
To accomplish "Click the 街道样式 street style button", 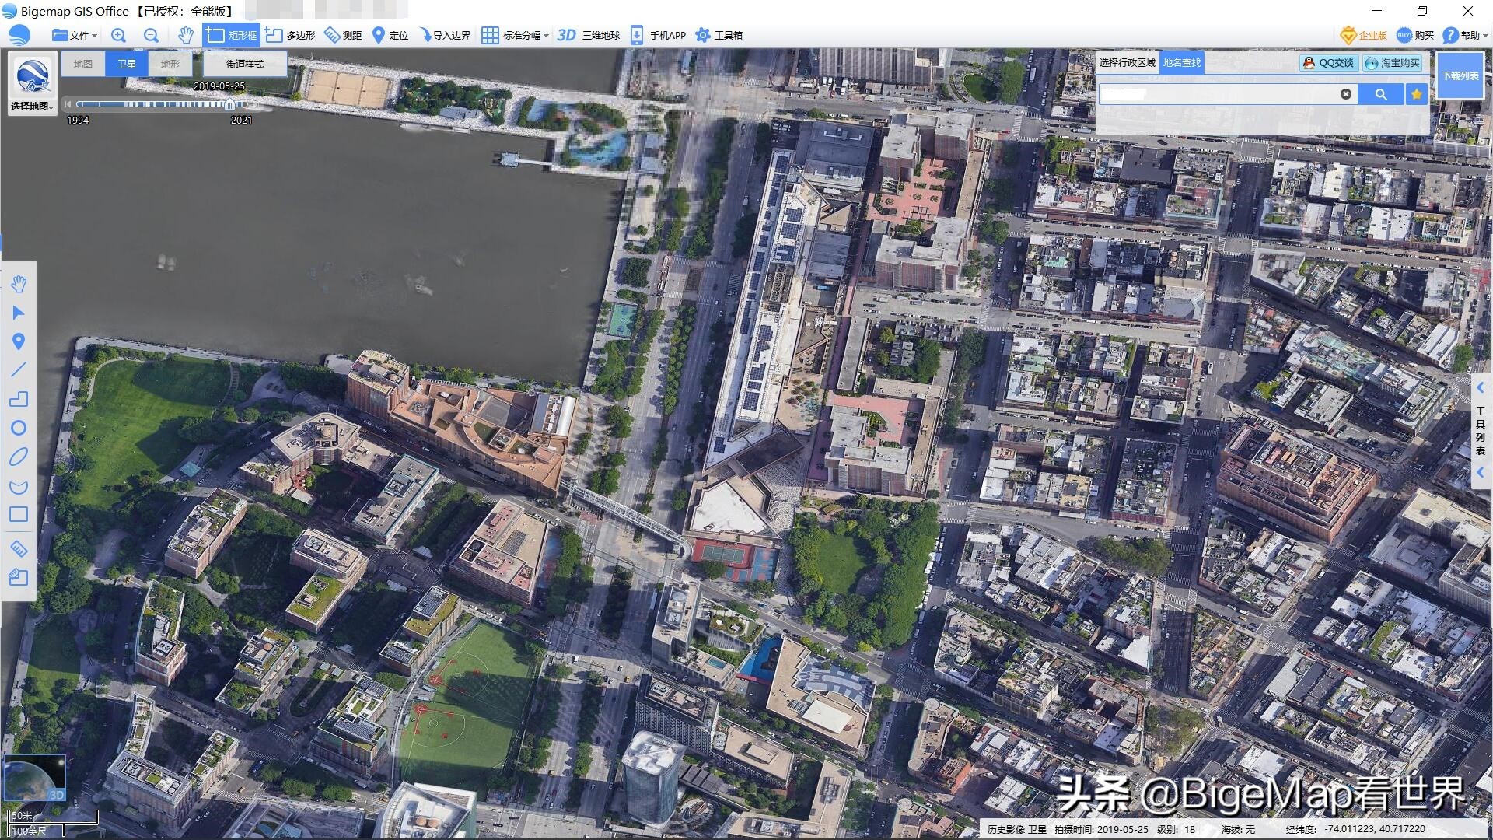I will coord(245,64).
